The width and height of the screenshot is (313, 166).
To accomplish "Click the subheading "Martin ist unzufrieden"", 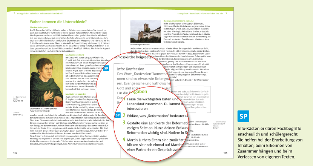I will point(76,94).
